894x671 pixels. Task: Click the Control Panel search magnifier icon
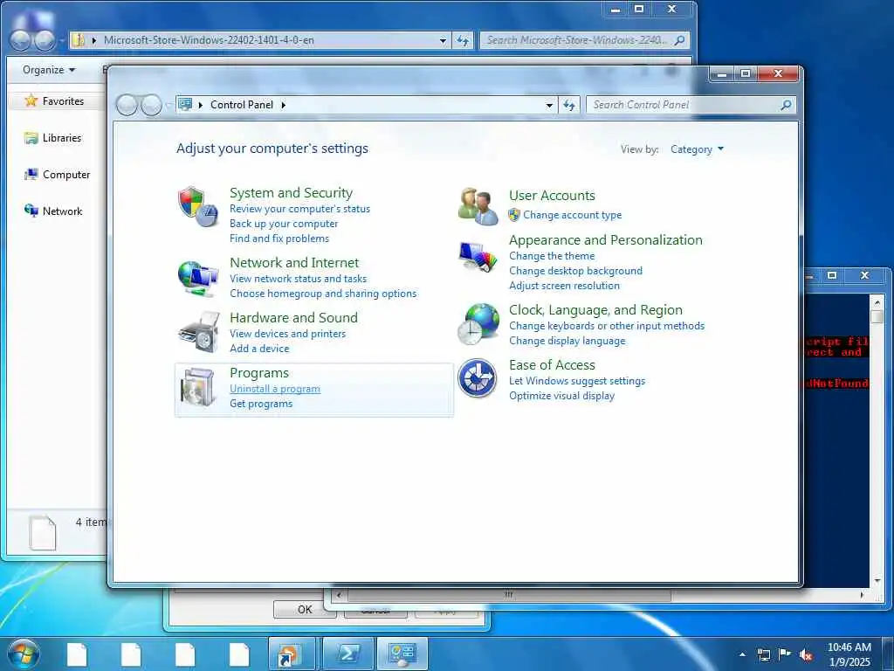click(x=787, y=105)
